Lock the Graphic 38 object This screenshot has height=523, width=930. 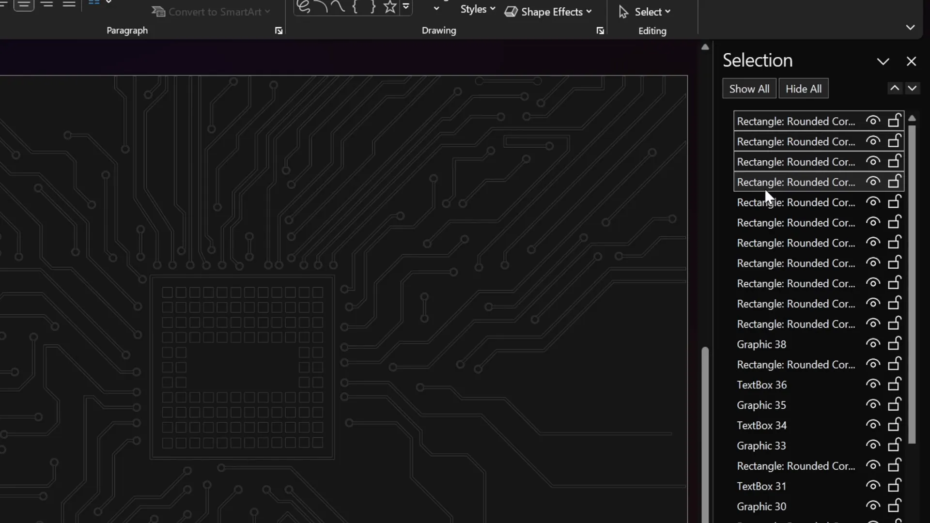pos(894,344)
